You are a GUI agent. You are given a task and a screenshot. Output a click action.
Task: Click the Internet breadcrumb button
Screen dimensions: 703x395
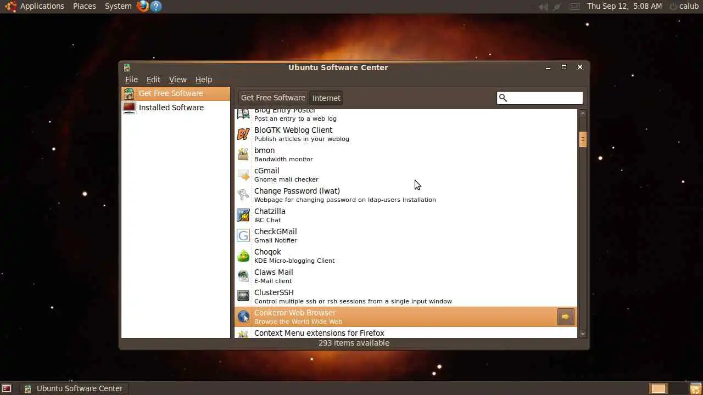point(326,98)
